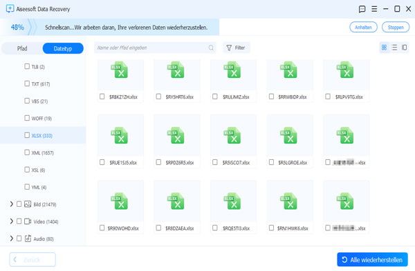415x271 pixels.
Task: Check the XML (1657) file type
Action: tap(27, 152)
